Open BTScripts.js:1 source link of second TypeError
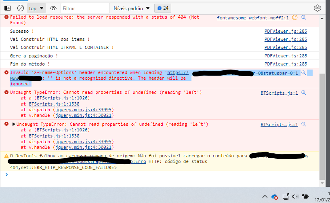The height and width of the screenshot is (203, 330). (x=279, y=125)
